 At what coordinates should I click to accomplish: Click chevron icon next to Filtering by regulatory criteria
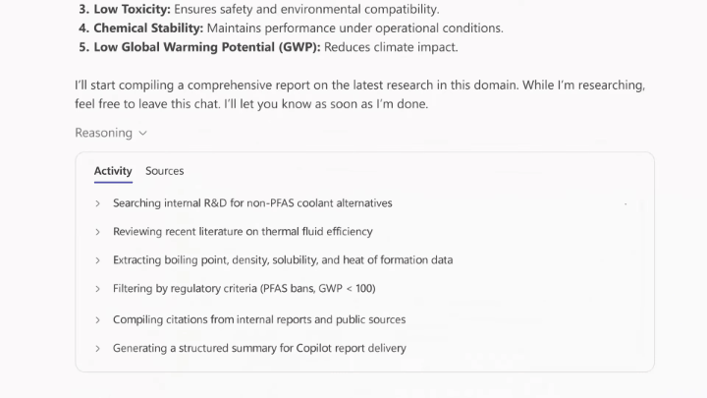pos(97,289)
